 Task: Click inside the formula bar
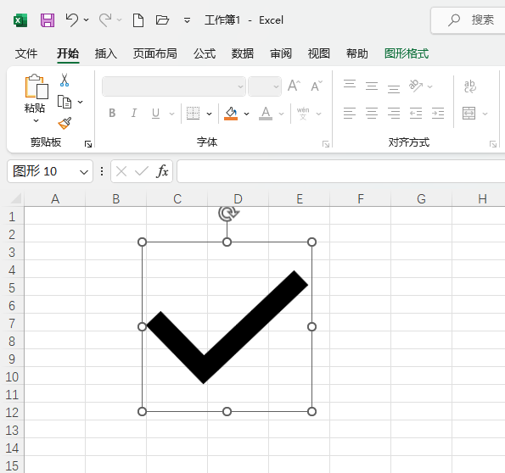(x=340, y=171)
